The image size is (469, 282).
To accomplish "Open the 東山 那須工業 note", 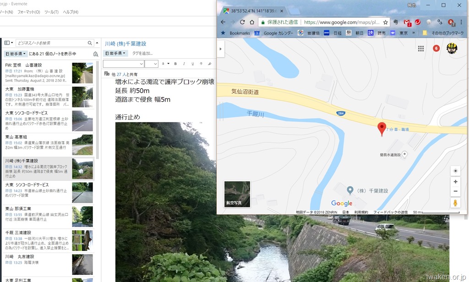I will point(49,217).
